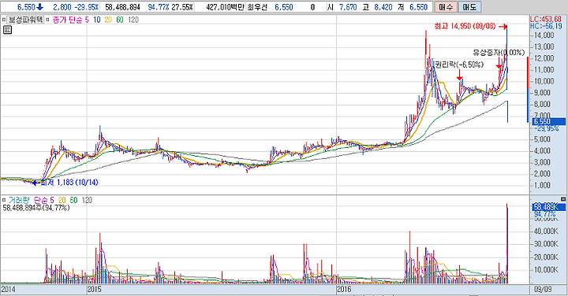The width and height of the screenshot is (568, 296).
Task: Click the 2015 label on the time axis
Action: pyautogui.click(x=94, y=289)
